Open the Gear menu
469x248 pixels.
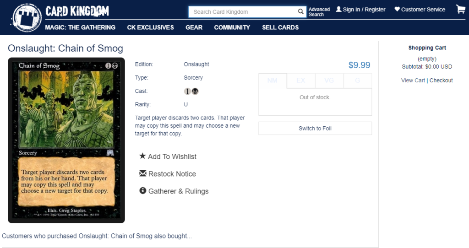tap(194, 27)
